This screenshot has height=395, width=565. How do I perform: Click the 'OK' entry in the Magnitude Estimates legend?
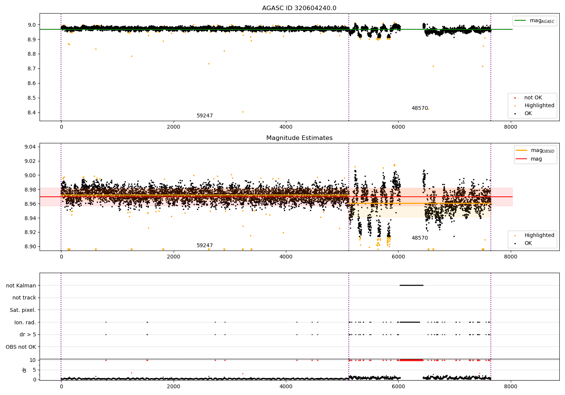pyautogui.click(x=528, y=243)
